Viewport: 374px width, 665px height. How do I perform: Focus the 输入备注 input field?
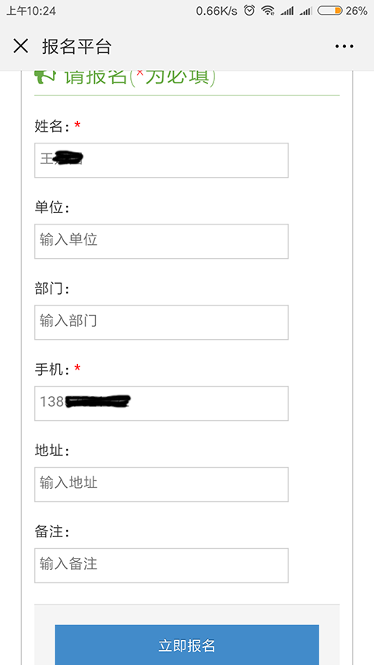(161, 565)
